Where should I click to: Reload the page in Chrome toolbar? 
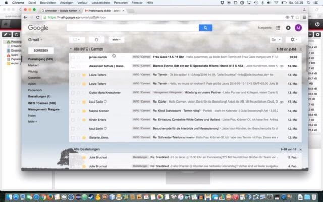click(x=38, y=17)
